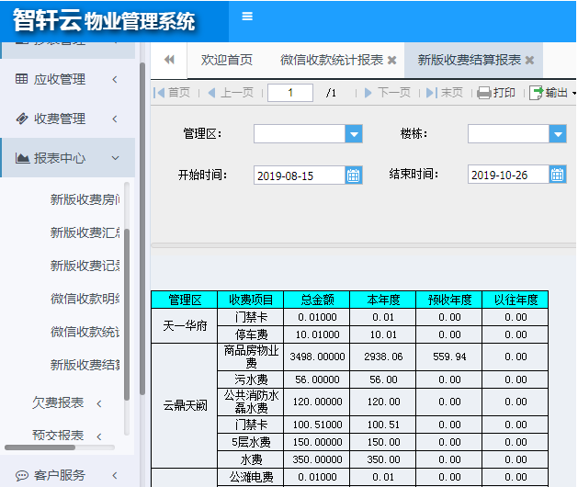Click the double-left arrow tab scroll icon
The image size is (578, 487).
(x=169, y=60)
